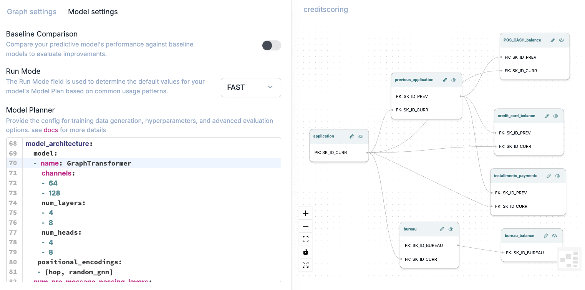Click the minimap thumbnail in graph corner
Screen dimensions: 585x290
click(x=570, y=259)
